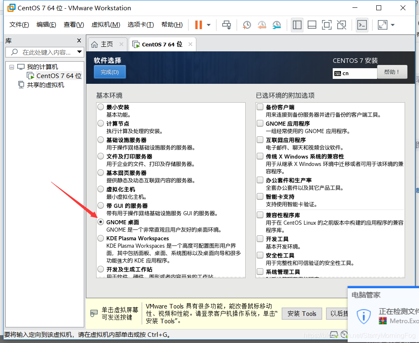The image size is (419, 343).
Task: Select the 文件及打印服务器 radio button
Action: (x=101, y=156)
